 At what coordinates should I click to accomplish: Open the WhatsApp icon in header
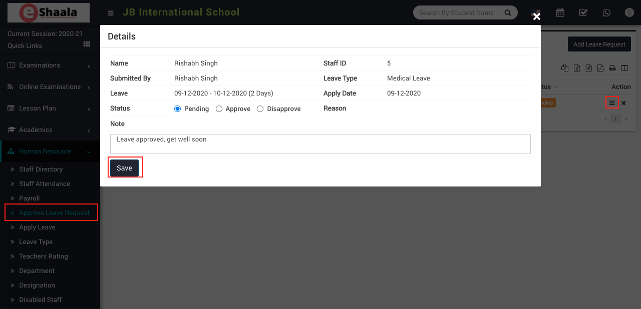click(x=606, y=12)
